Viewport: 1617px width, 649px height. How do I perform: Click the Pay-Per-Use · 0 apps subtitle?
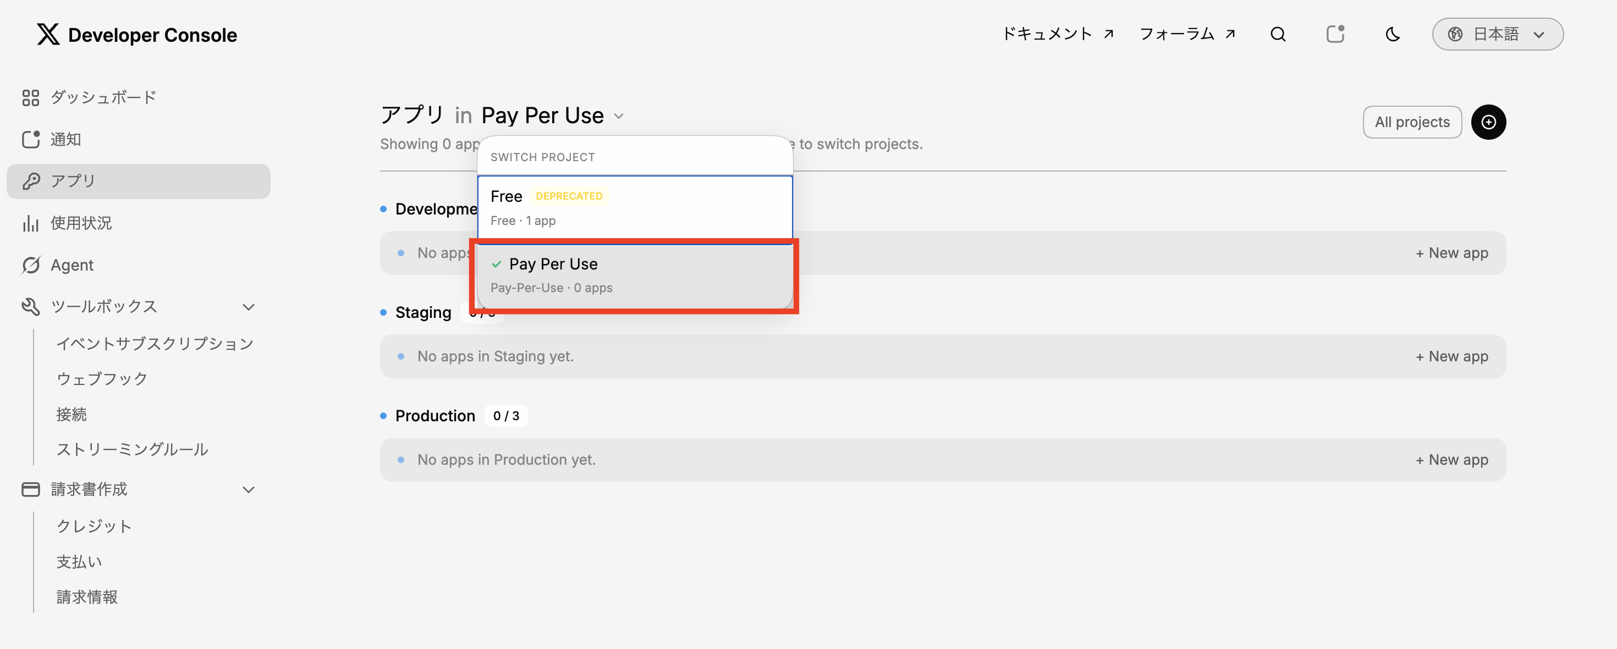click(551, 288)
